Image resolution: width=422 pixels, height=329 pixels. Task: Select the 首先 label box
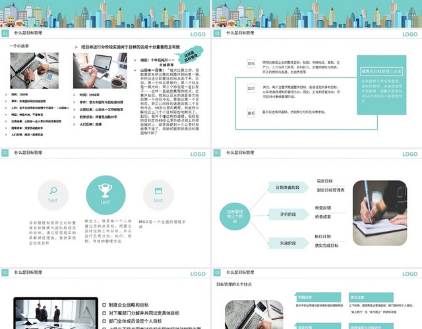coord(251,64)
